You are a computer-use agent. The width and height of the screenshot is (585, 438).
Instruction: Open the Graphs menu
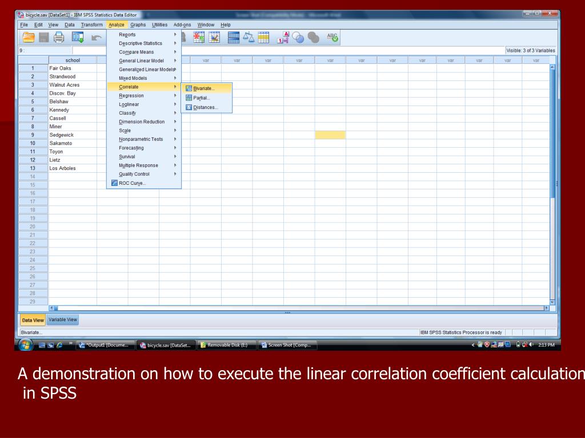pyautogui.click(x=138, y=25)
